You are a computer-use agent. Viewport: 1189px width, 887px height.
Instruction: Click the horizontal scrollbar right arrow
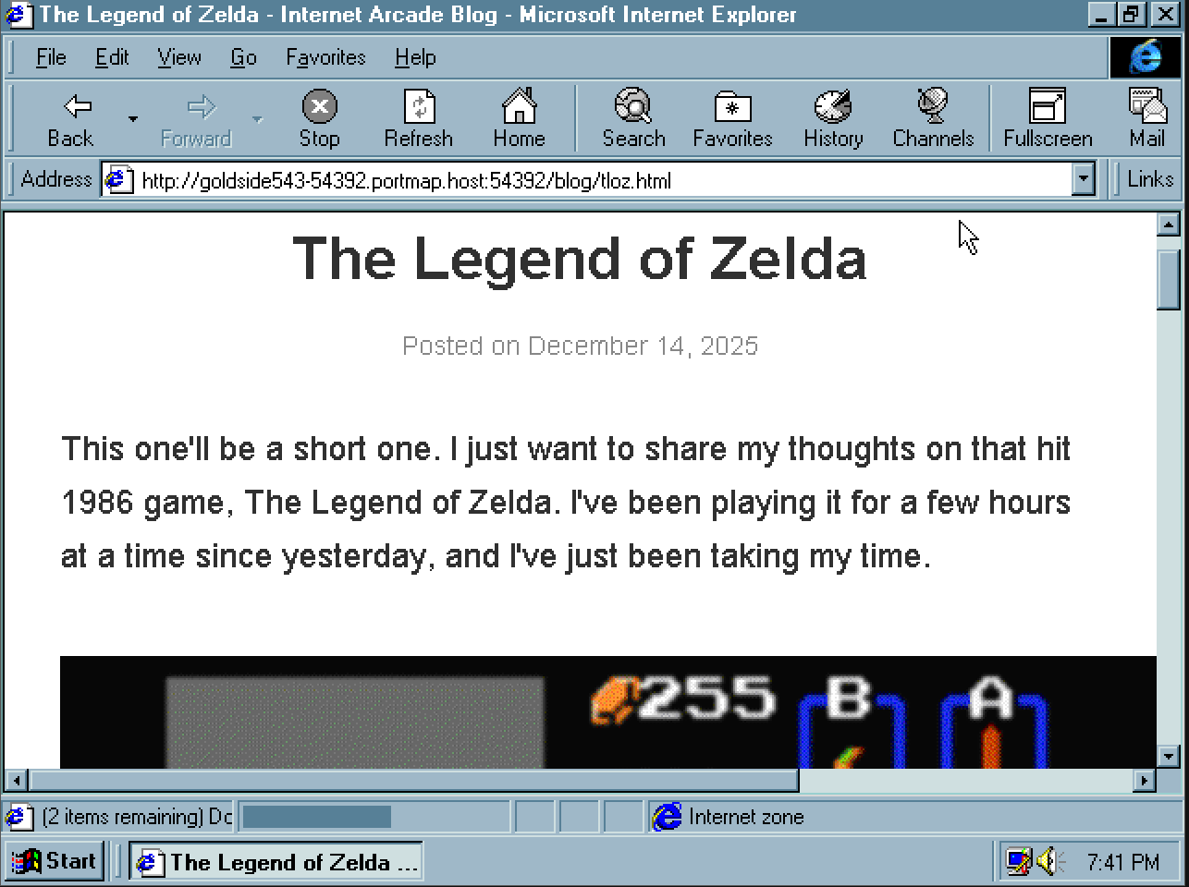[x=1145, y=781]
